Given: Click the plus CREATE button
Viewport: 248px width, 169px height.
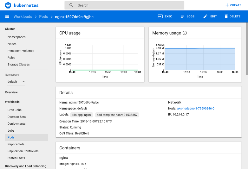Looking at the screenshot, I should (233, 5).
